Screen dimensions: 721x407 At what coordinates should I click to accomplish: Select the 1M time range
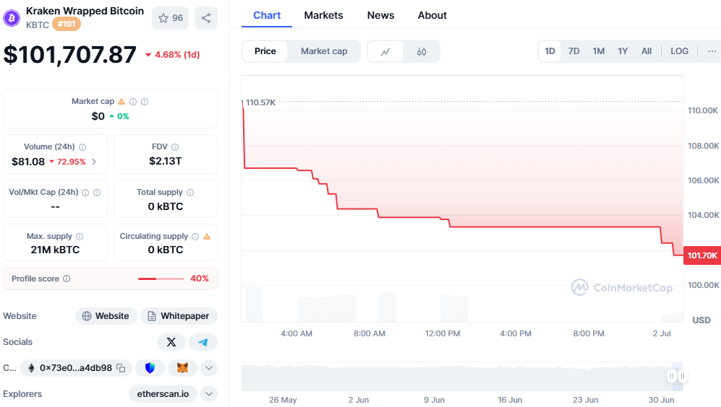pos(598,51)
